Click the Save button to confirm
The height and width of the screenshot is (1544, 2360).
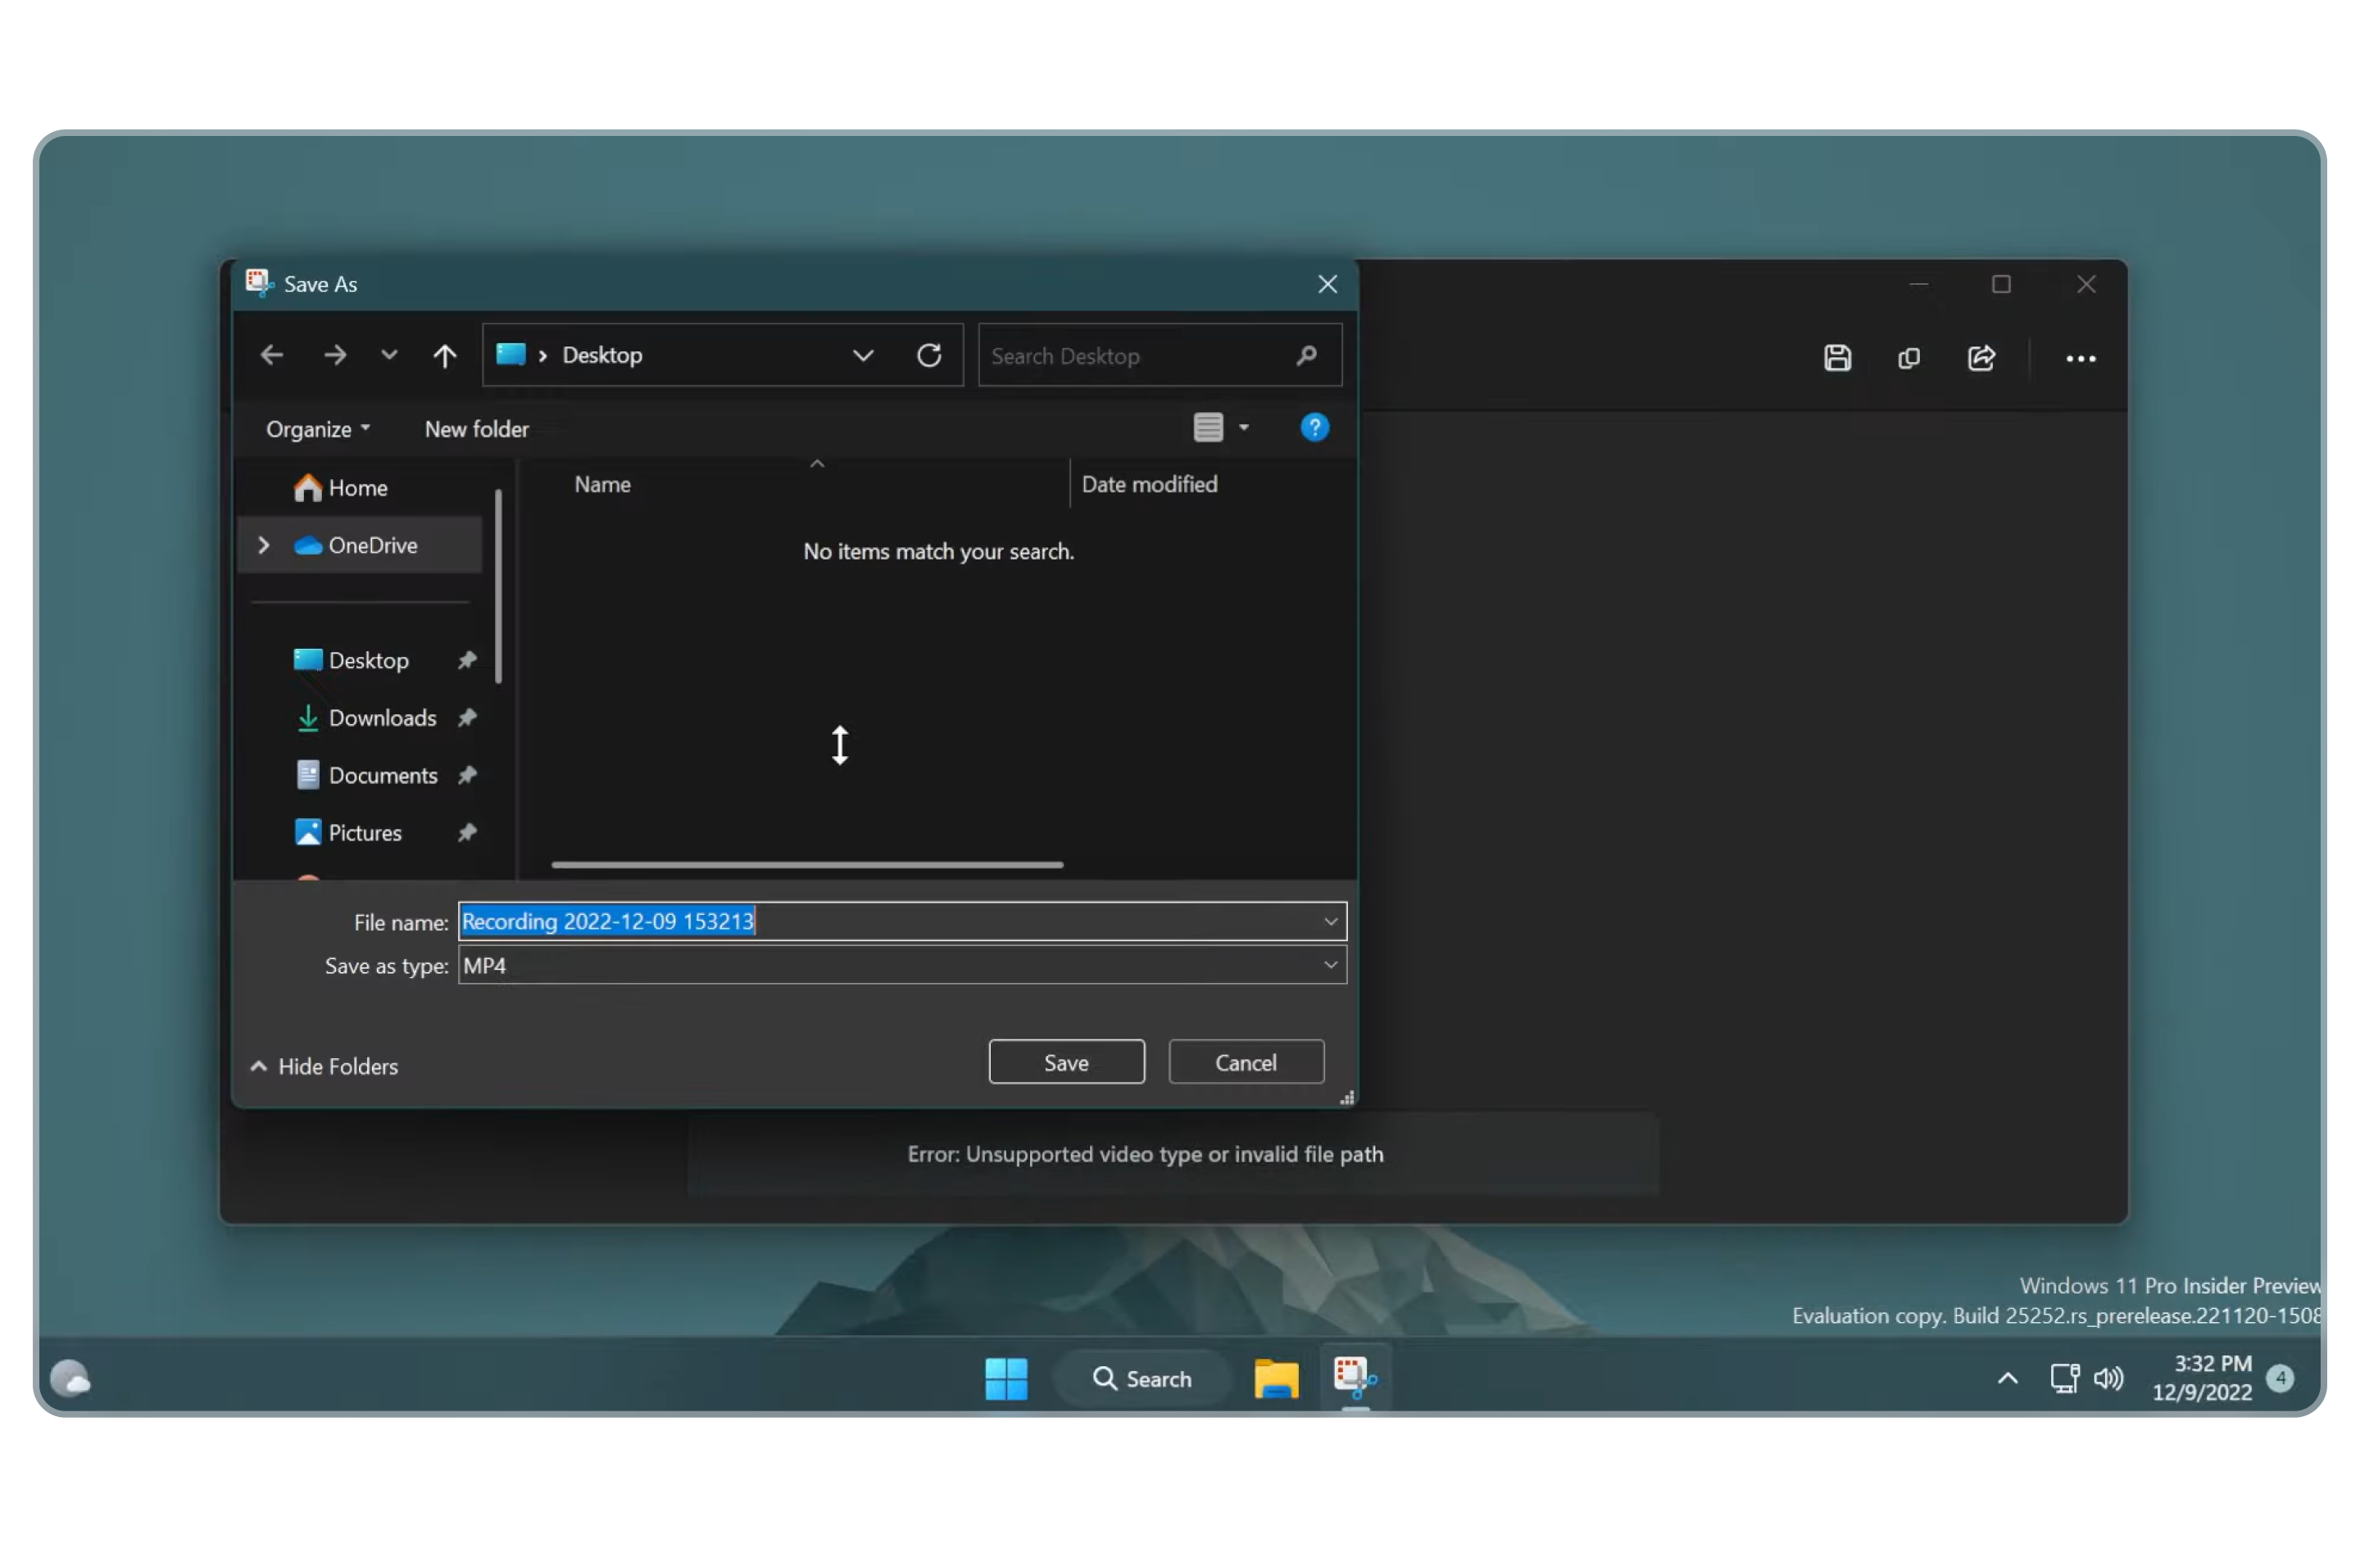tap(1065, 1060)
